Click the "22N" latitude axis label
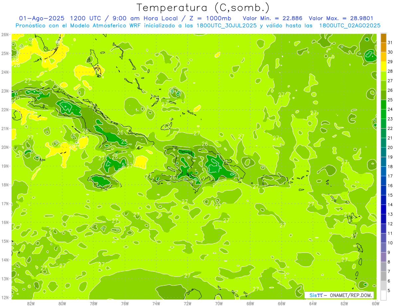Viewport: 399px width, 308px height. pyautogui.click(x=5, y=110)
